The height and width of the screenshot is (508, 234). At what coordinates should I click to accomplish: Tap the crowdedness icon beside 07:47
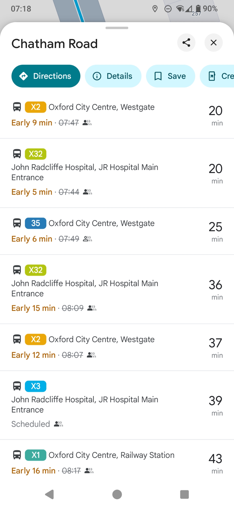[x=87, y=123]
